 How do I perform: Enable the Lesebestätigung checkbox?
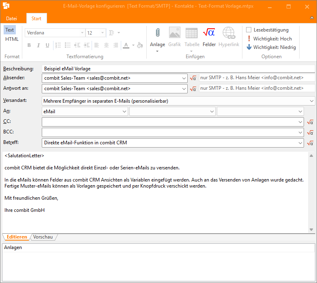point(249,30)
